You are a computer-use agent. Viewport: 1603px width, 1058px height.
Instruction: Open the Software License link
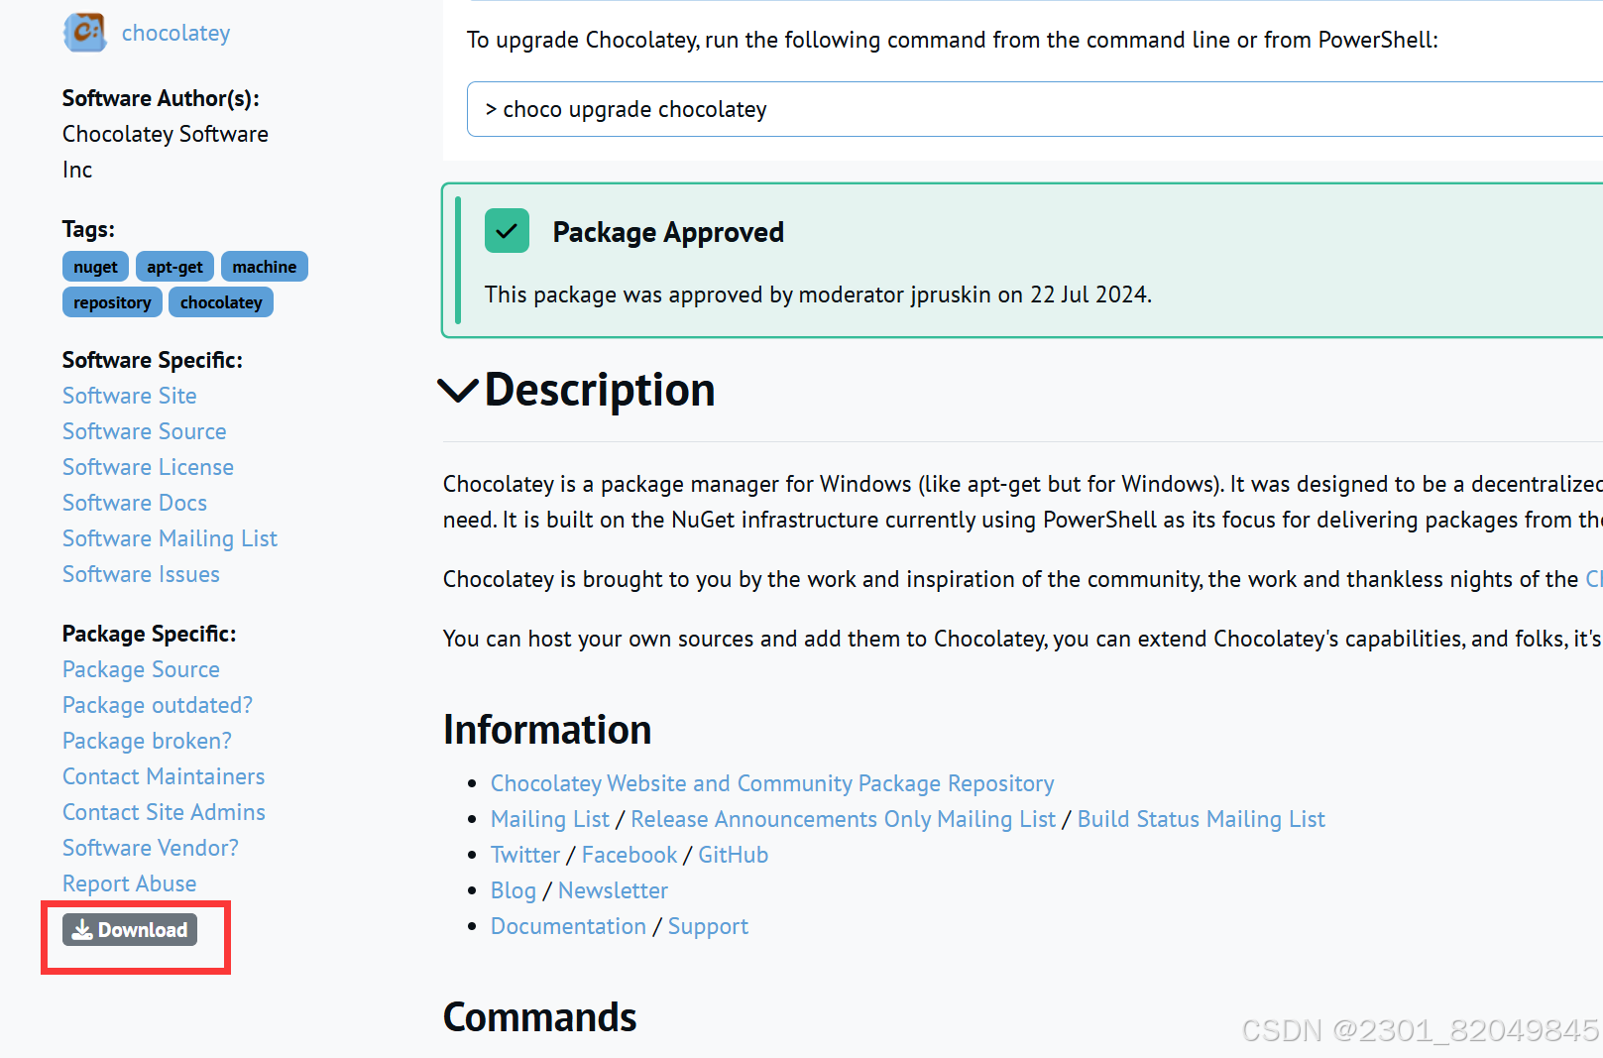pyautogui.click(x=149, y=467)
